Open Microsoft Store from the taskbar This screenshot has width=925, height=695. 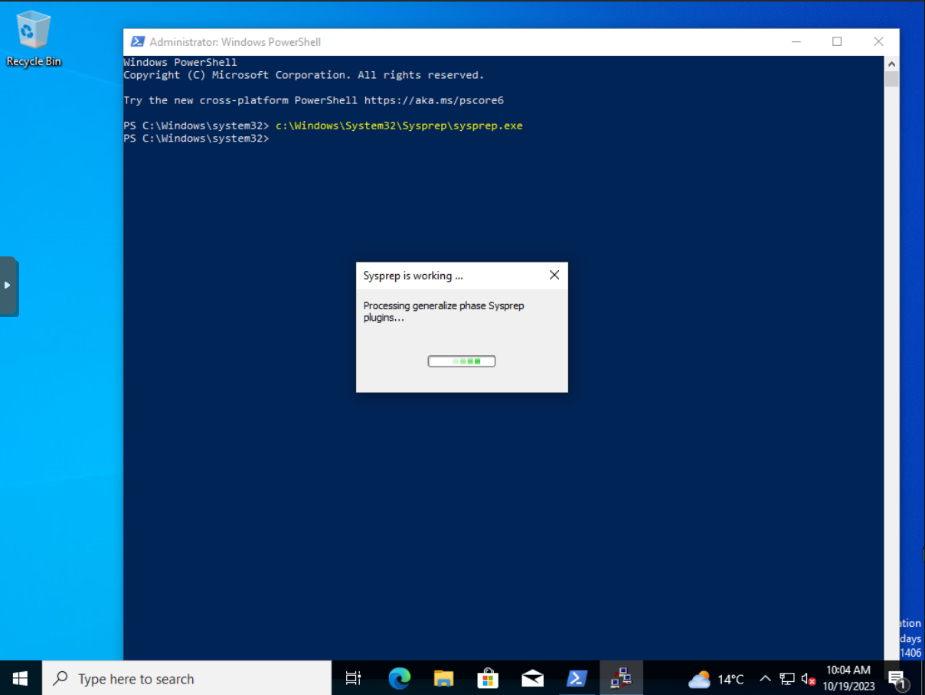pos(488,678)
